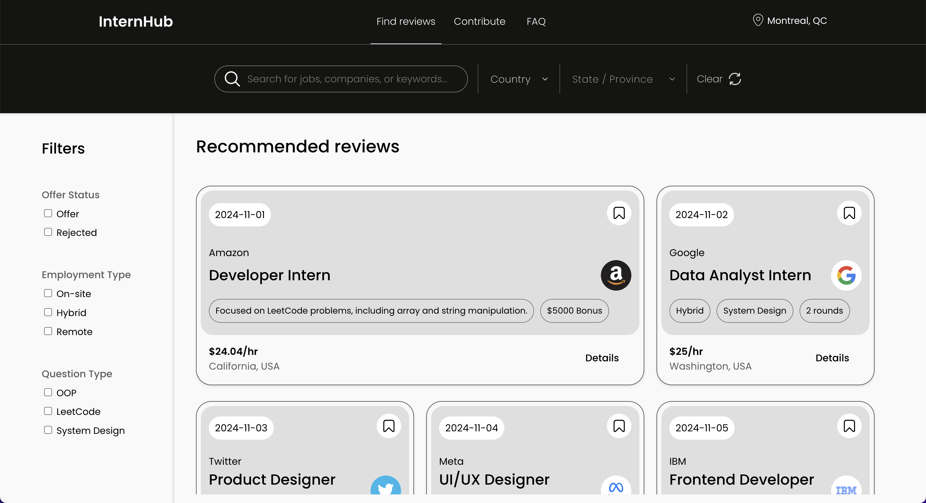Click the Clear refresh icon
Image resolution: width=926 pixels, height=503 pixels.
coord(735,79)
